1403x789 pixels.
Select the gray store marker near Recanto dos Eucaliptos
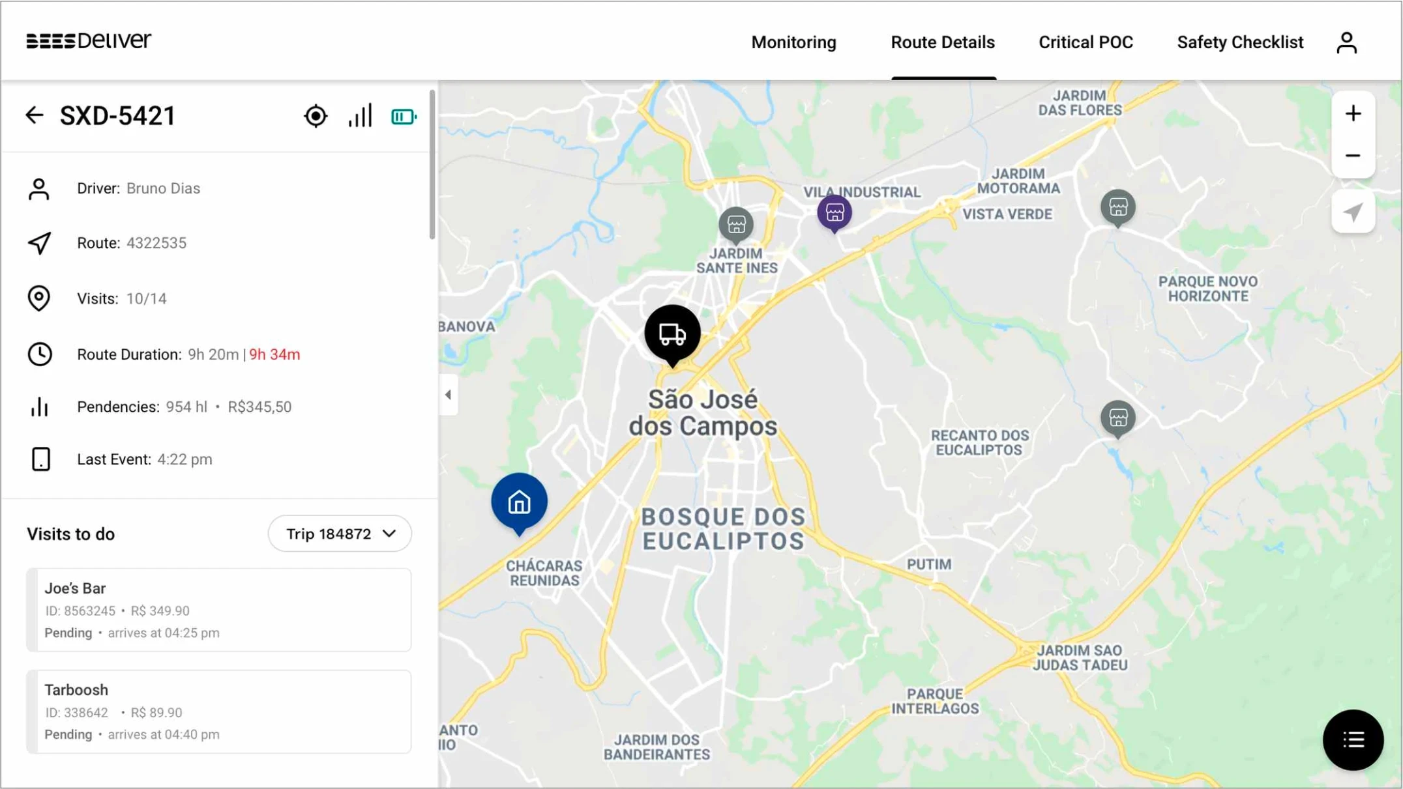(1118, 419)
